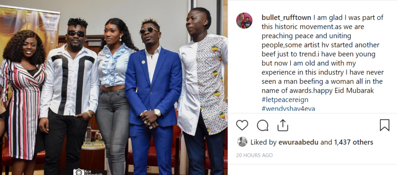Click the water bottle on the small table
Image resolution: width=397 pixels, height=175 pixels.
(88, 134)
